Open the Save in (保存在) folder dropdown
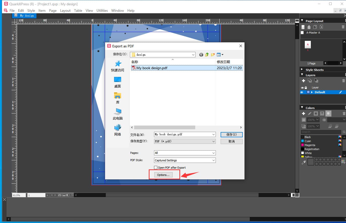Image resolution: width=346 pixels, height=223 pixels. 193,55
